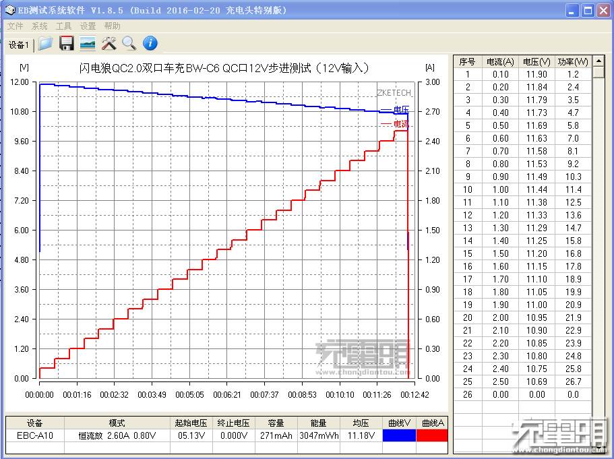Open file with the folder toolbar icon
This screenshot has height=459, width=614.
coord(45,43)
